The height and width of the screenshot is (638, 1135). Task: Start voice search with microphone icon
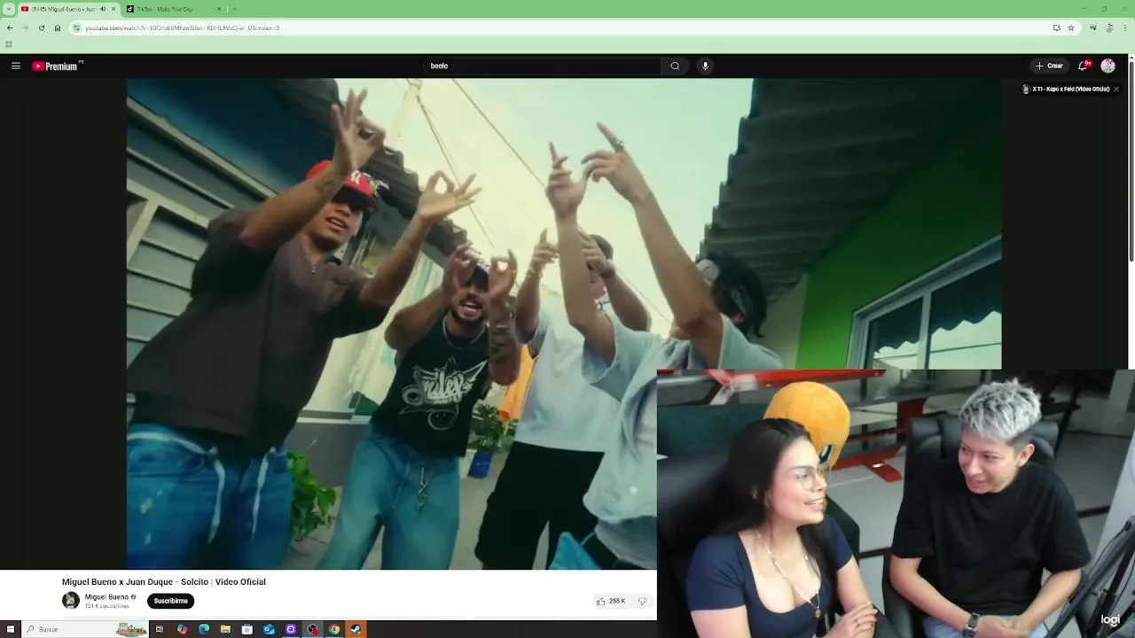[705, 66]
